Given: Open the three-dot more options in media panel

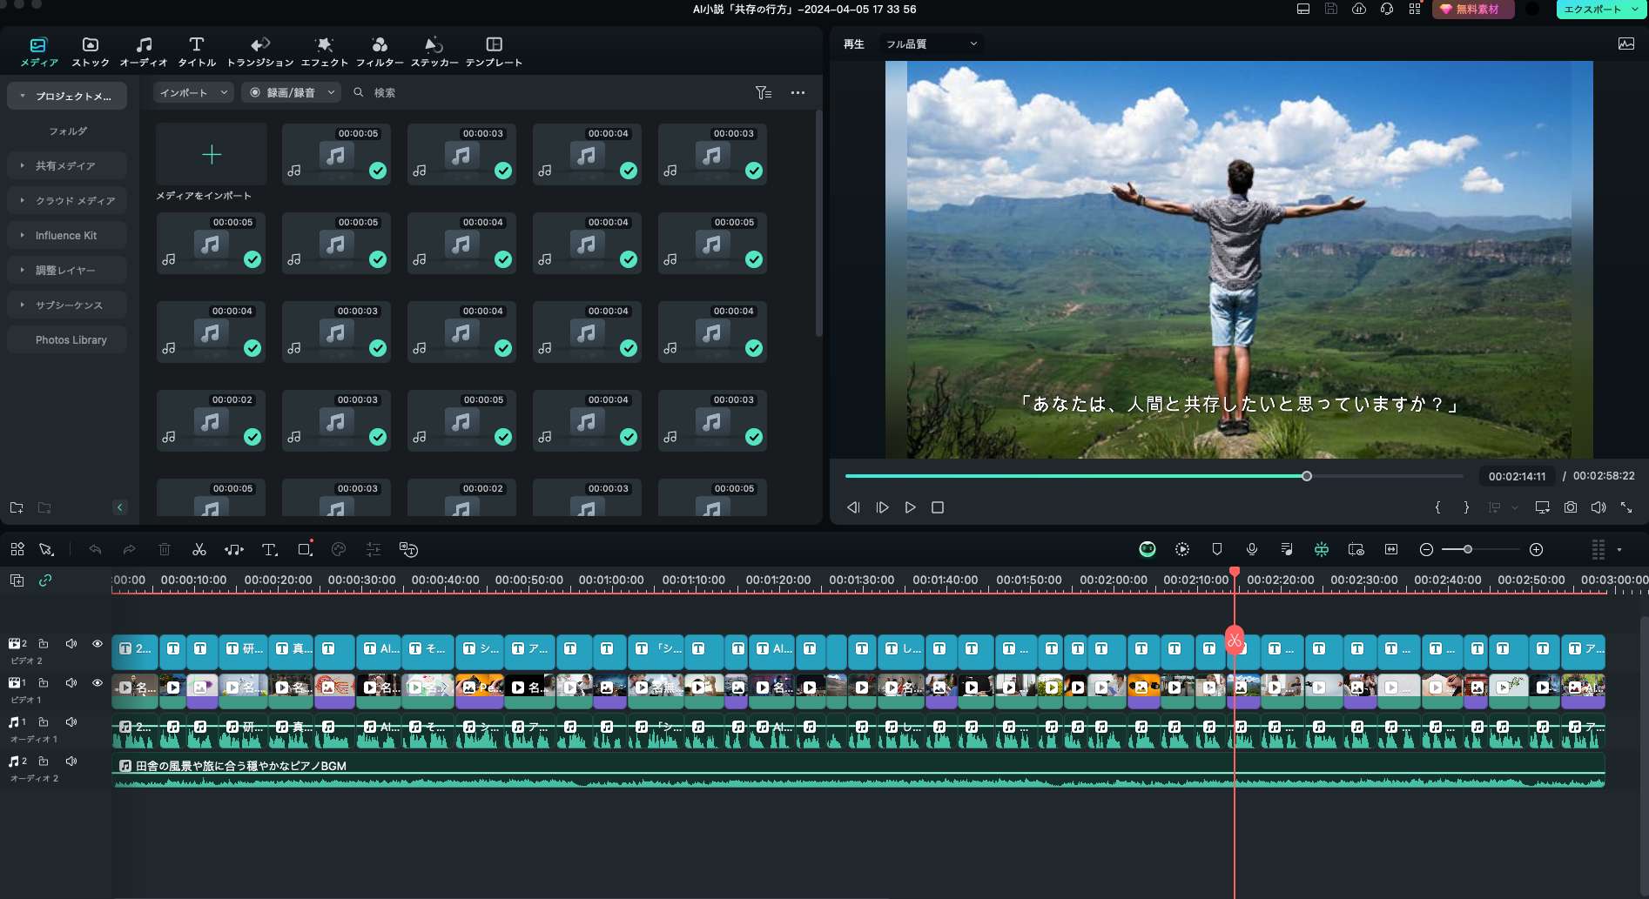Looking at the screenshot, I should click(x=798, y=92).
